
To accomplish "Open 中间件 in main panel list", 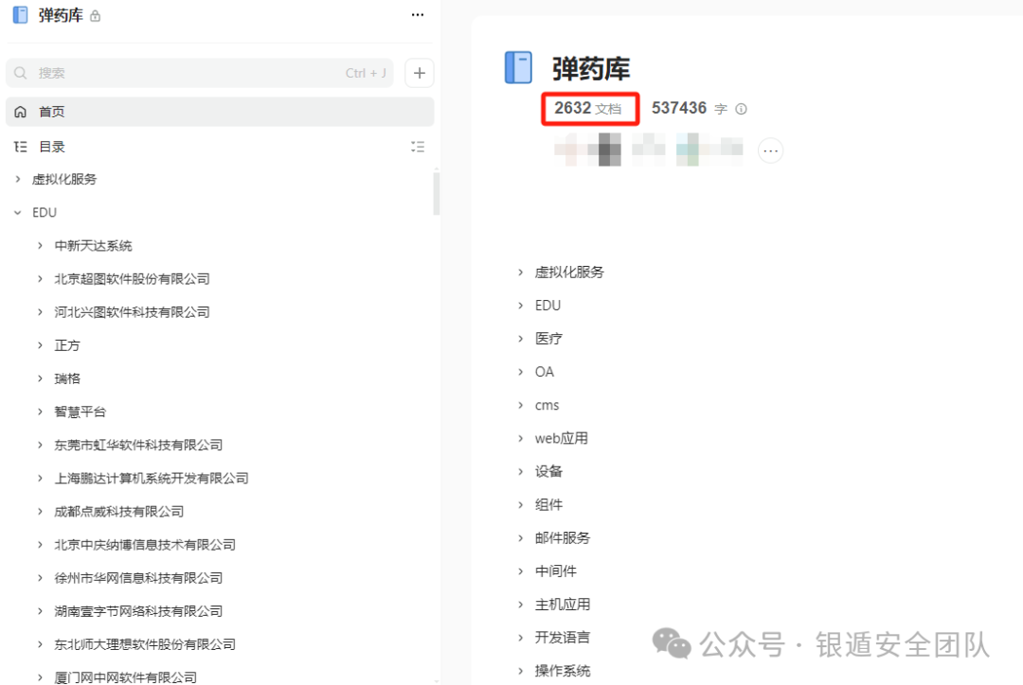I will point(556,571).
